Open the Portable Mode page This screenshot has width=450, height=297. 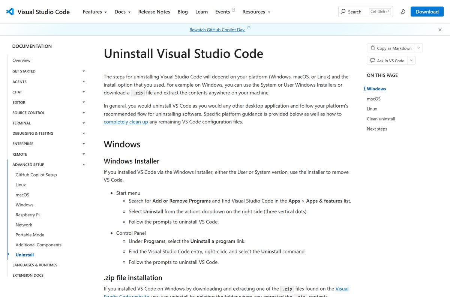[x=30, y=235]
